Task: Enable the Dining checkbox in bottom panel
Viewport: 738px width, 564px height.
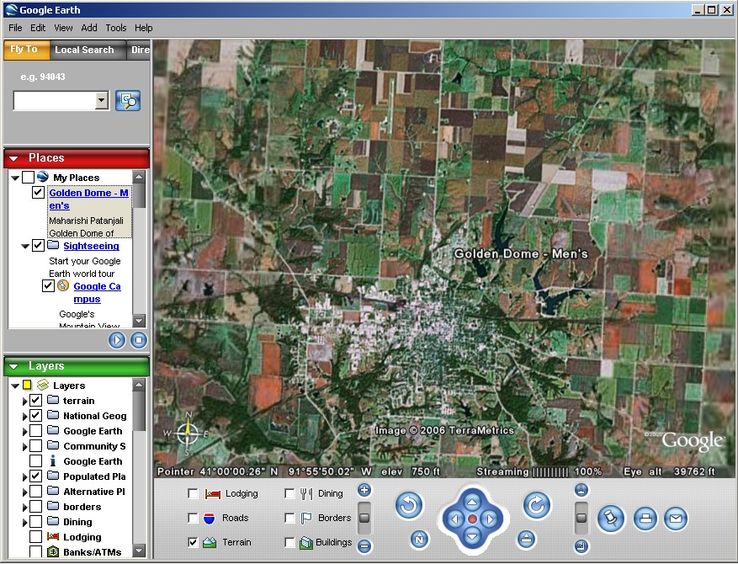Action: (x=290, y=493)
